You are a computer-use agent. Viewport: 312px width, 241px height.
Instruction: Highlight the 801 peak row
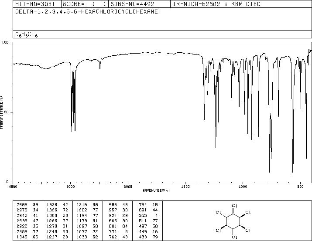point(118,226)
